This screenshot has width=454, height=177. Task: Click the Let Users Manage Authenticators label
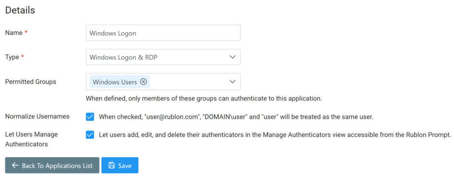[x=31, y=139]
